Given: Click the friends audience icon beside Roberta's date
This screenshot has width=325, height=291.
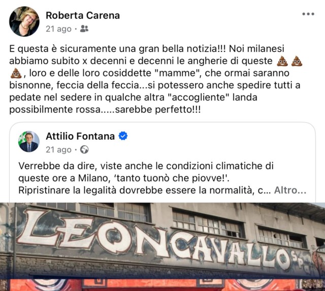Looking at the screenshot, I should point(84,28).
